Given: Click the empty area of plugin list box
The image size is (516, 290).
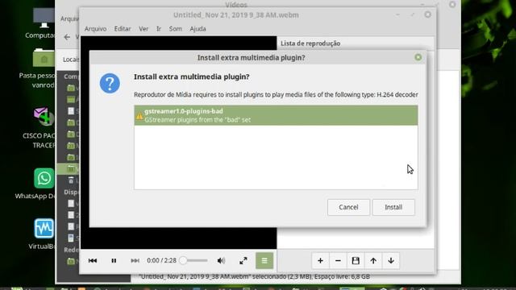Looking at the screenshot, I should click(x=276, y=157).
